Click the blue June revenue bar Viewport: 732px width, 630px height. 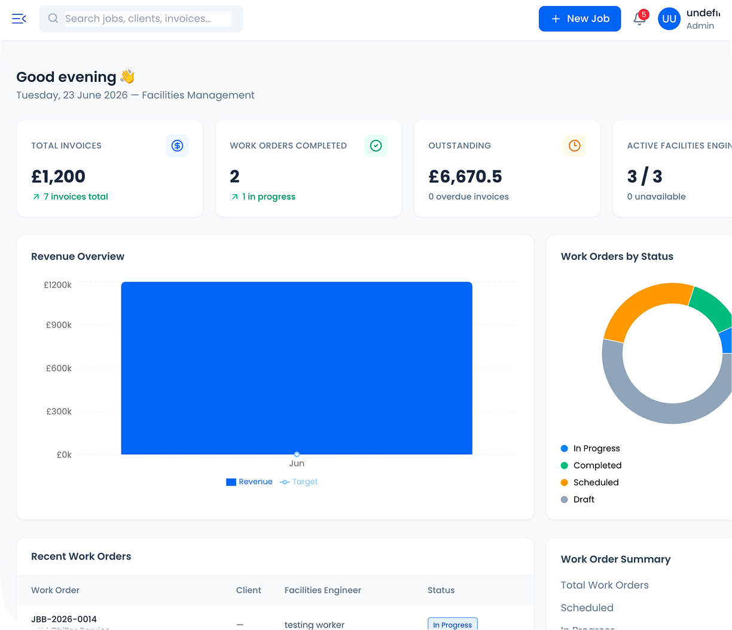pyautogui.click(x=297, y=368)
